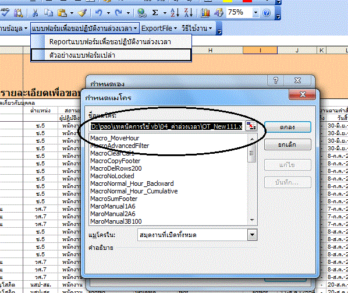Image resolution: width=348 pixels, height=293 pixels.
Task: Click the Help question mark icon
Action: [x=267, y=13]
